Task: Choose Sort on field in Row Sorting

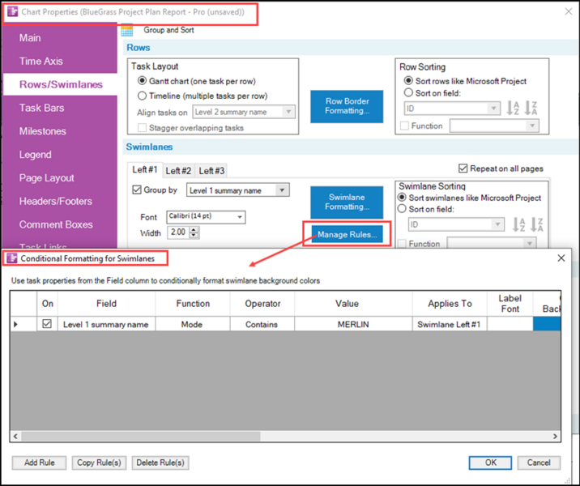Action: 408,92
